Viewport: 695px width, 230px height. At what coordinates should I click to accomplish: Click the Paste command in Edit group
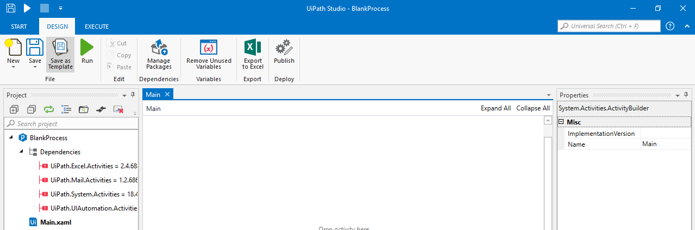click(119, 67)
